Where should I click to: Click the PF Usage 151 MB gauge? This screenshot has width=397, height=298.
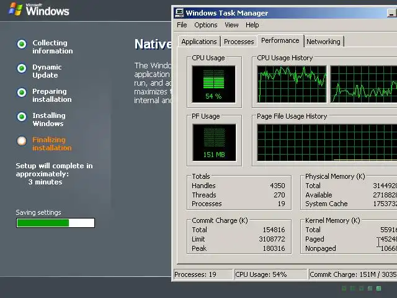coord(214,142)
